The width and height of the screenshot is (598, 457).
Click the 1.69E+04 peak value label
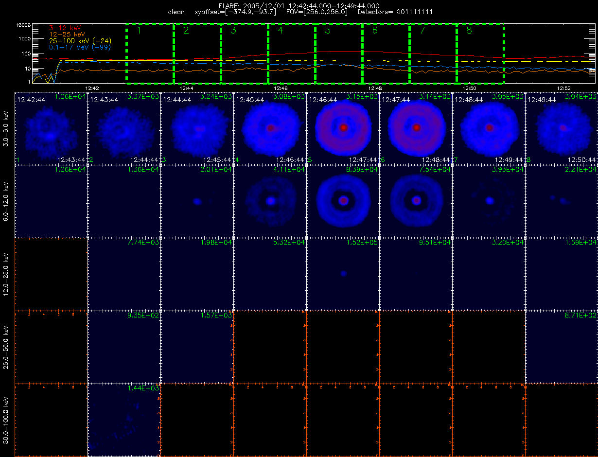[x=581, y=243]
